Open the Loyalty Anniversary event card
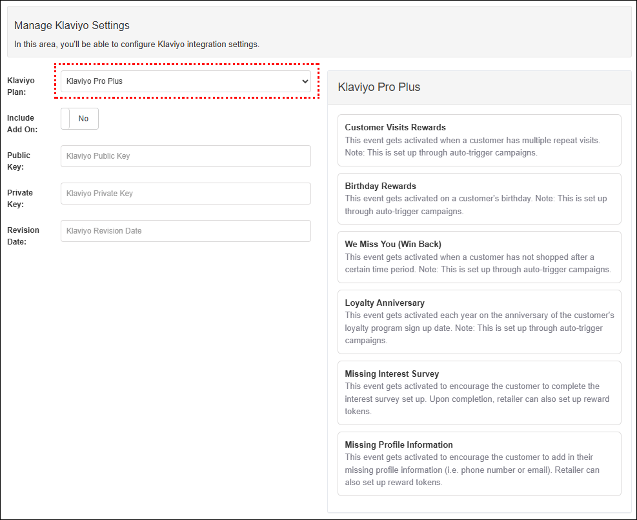The image size is (637, 520). pos(479,321)
